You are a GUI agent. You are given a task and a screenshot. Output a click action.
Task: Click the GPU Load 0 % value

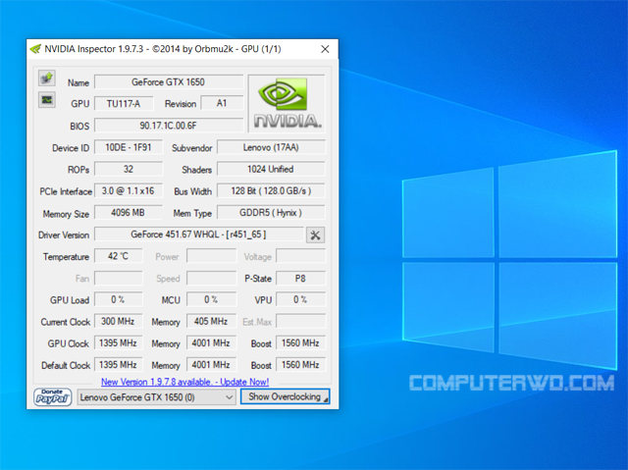point(119,299)
